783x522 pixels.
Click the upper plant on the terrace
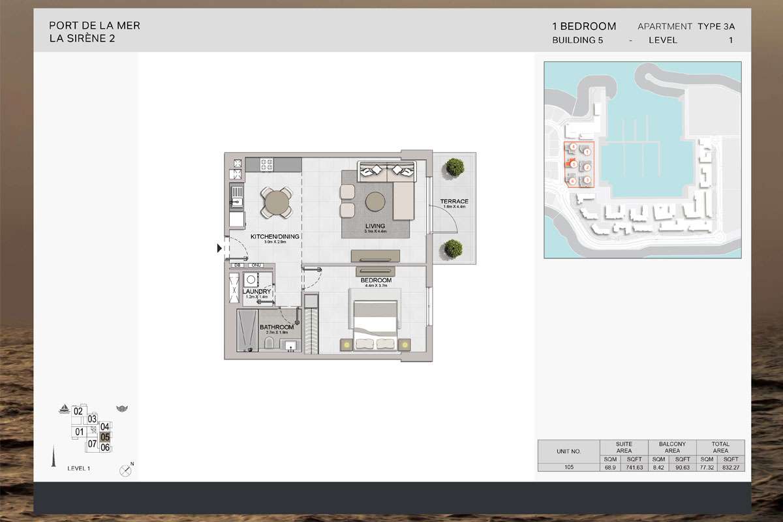coord(452,167)
